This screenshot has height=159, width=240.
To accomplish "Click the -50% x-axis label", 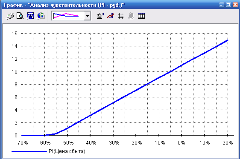I will point(67,143).
